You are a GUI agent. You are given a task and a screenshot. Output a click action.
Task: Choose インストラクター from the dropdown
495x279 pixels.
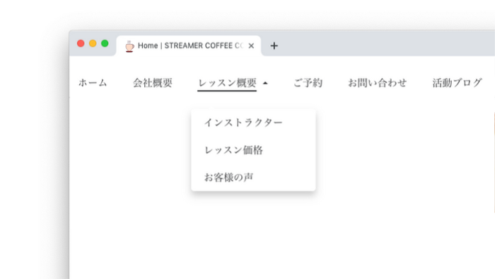[243, 123]
